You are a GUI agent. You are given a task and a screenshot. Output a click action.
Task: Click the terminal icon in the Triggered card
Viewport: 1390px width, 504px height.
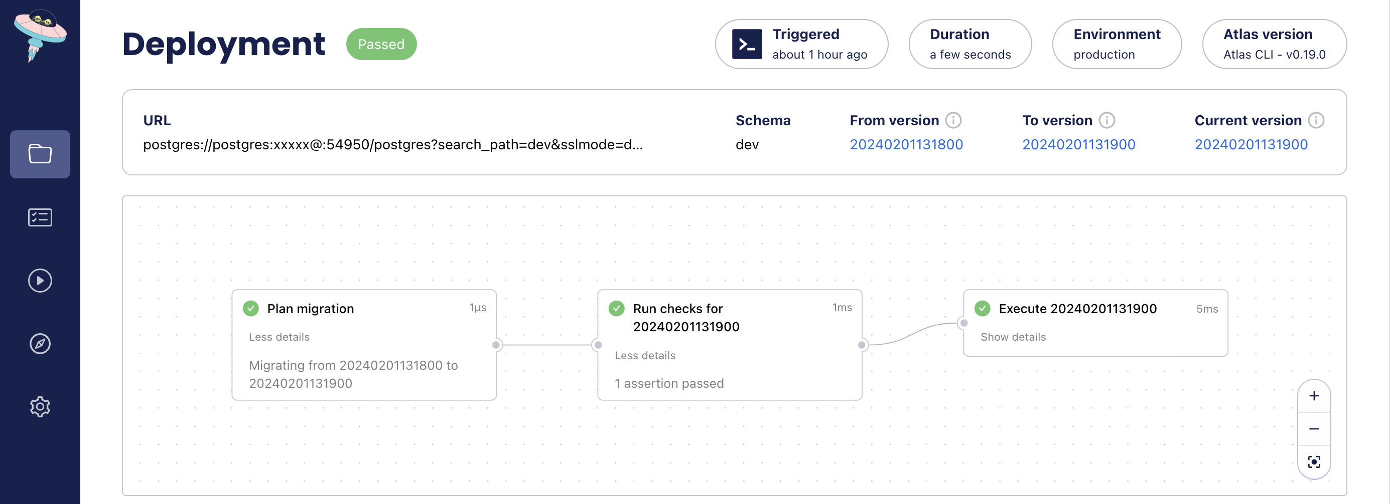pos(746,44)
